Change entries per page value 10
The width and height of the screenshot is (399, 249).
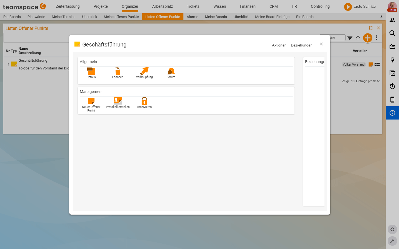(353, 81)
